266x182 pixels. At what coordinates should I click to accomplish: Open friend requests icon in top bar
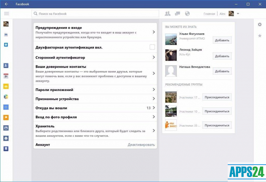[168, 14]
